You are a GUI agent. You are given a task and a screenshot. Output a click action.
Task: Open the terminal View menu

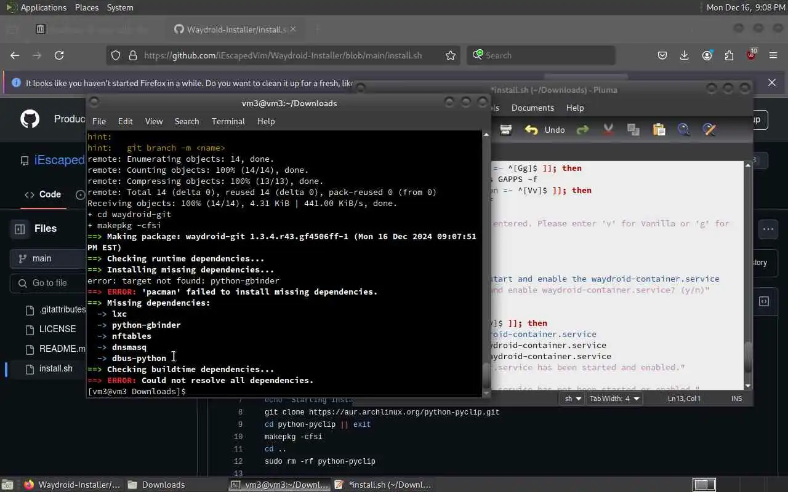click(x=154, y=121)
